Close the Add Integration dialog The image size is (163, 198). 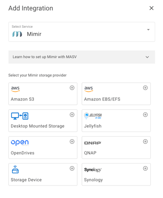pyautogui.click(x=151, y=8)
